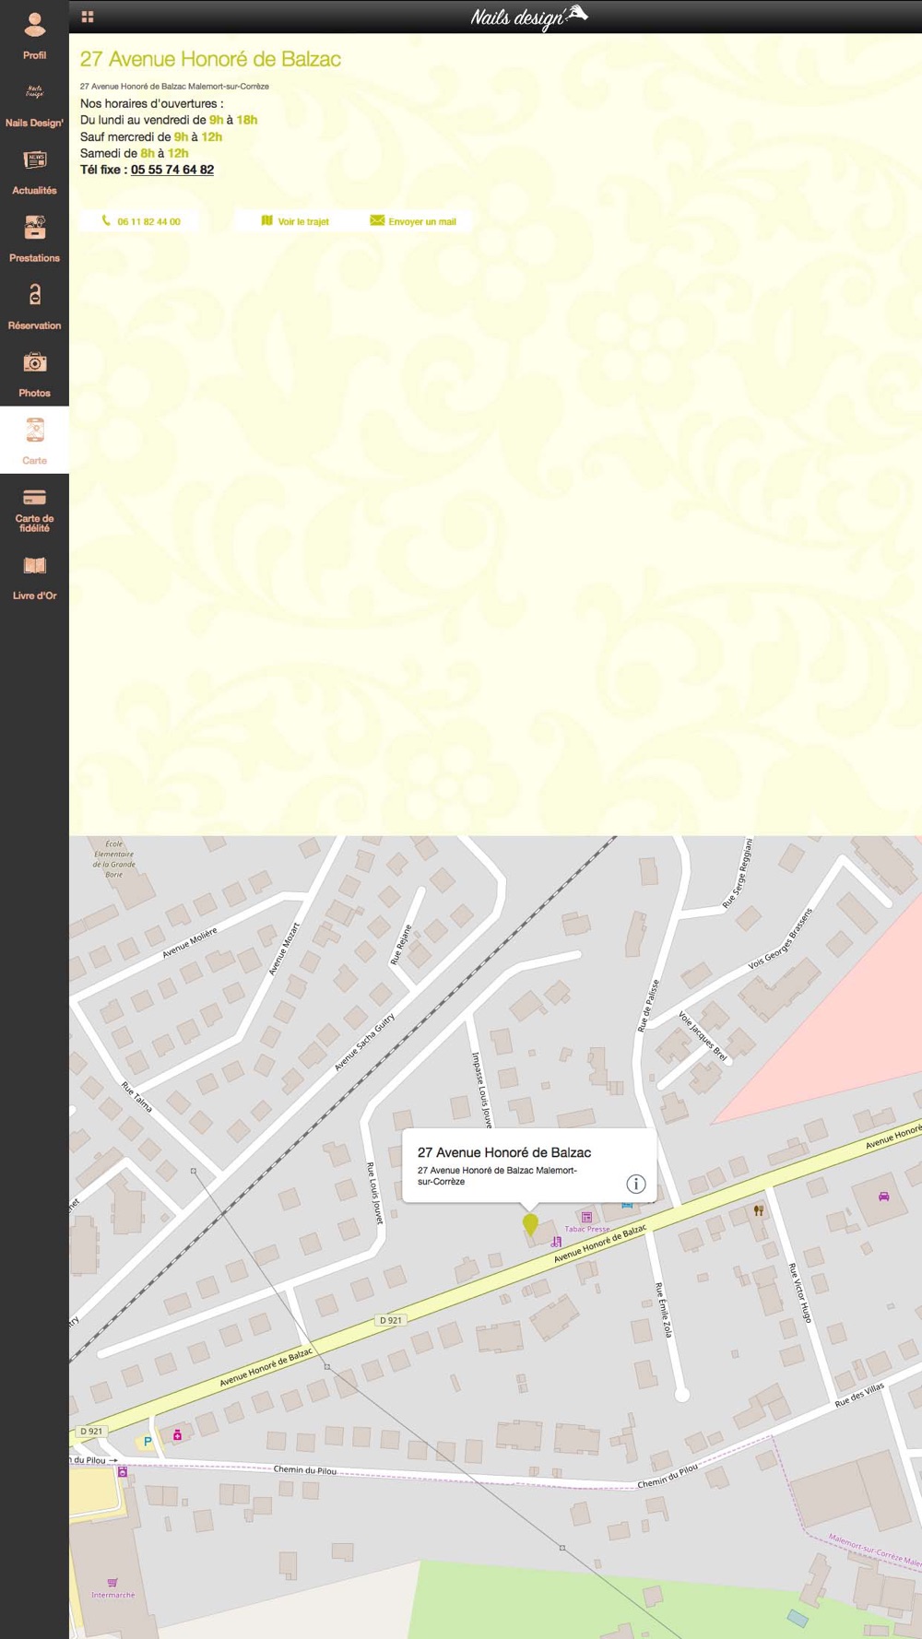The height and width of the screenshot is (1639, 922).
Task: Click the Intermarché shop marker on map
Action: pos(112,1583)
